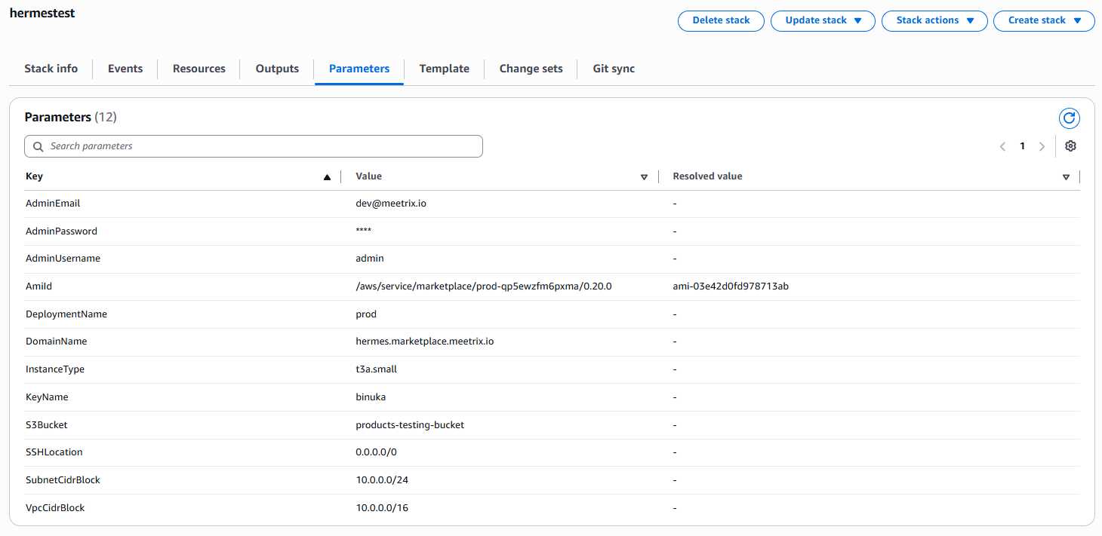
Task: Focus the Search parameters field
Action: click(x=254, y=146)
